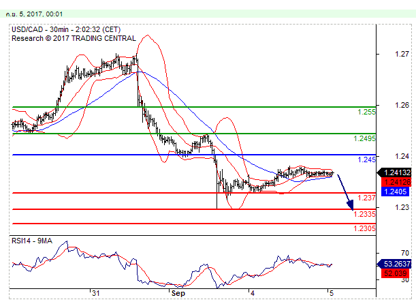Image resolution: width=416 pixels, height=304 pixels.
Task: Click the 'RSI14 - 9MA' indicator label
Action: click(x=32, y=241)
